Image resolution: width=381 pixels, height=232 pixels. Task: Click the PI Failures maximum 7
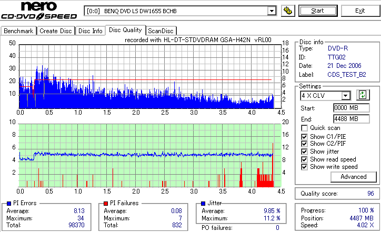(x=181, y=218)
